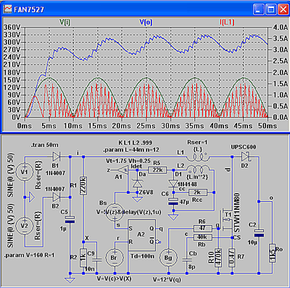290x288 pixels.
Task: Click the Bg behavioral source symbol
Action: [x=168, y=258]
